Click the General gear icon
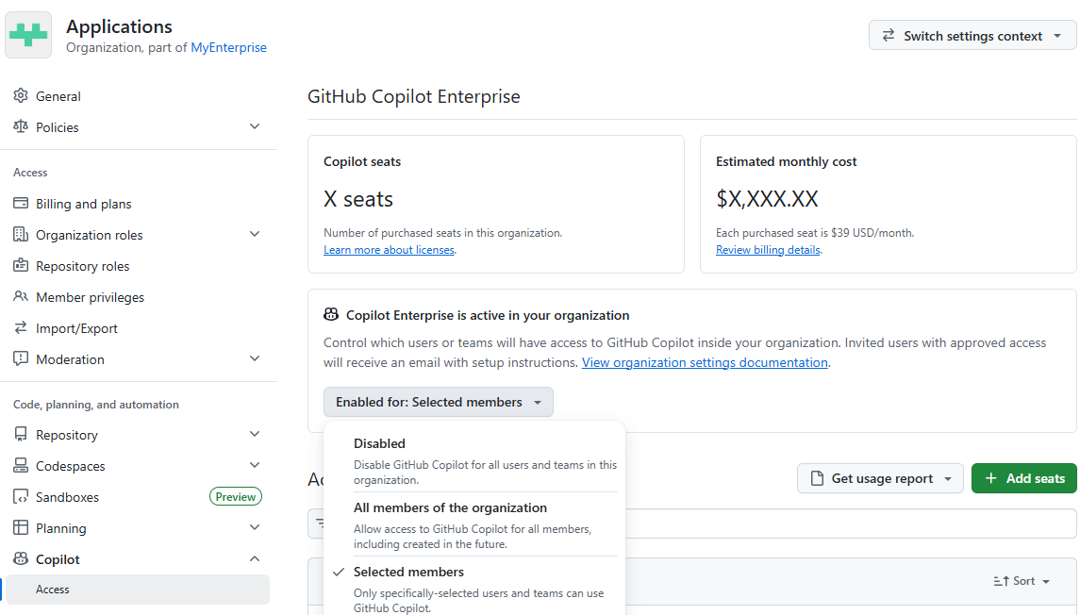1080x615 pixels. 21,95
